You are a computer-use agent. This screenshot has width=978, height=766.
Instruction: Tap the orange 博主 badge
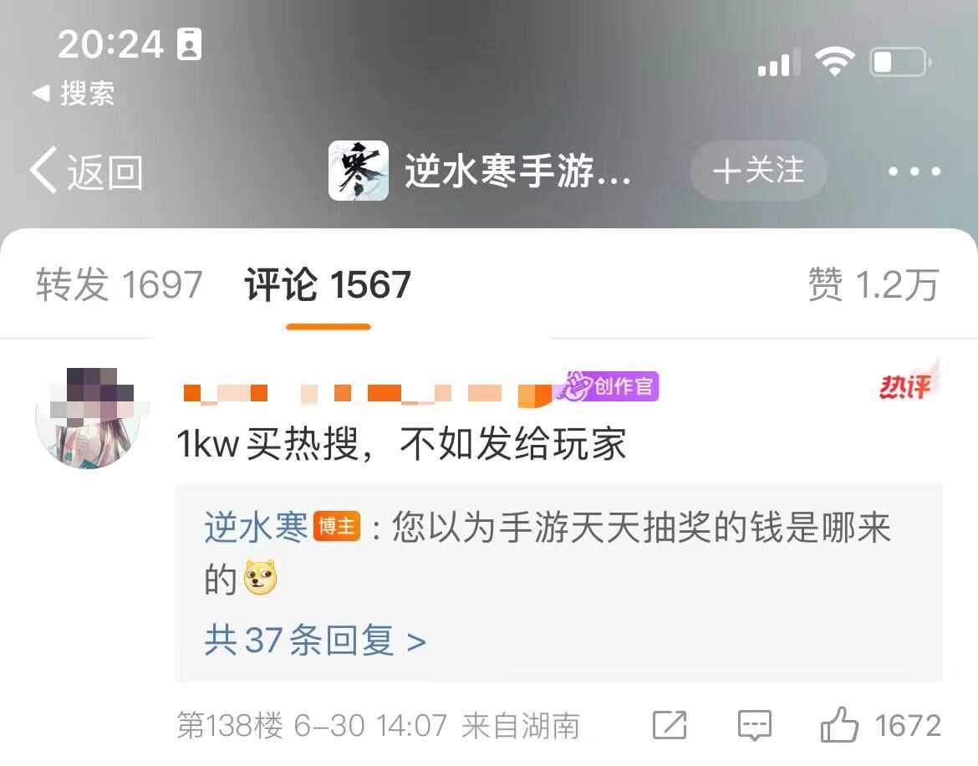337,527
